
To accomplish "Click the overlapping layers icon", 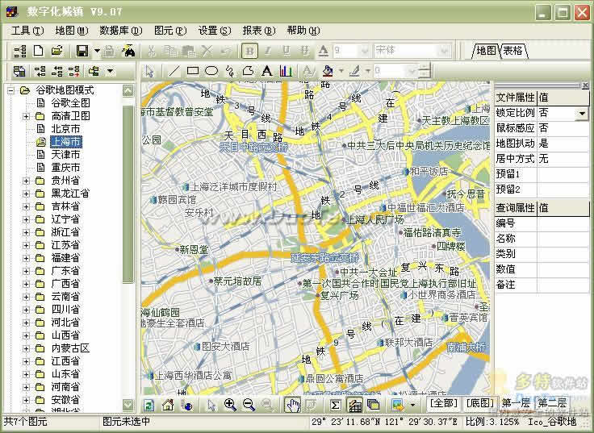I will 374,405.
